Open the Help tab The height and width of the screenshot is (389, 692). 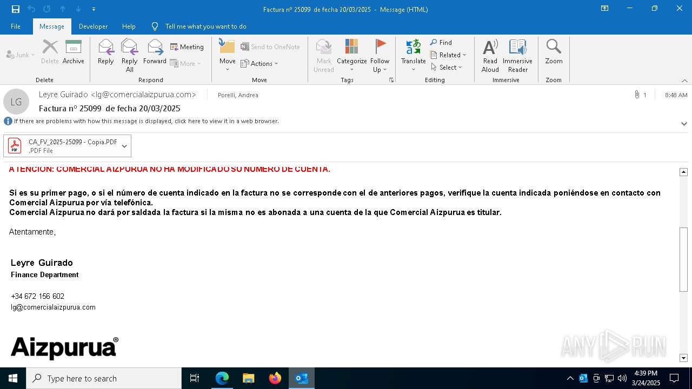pos(129,26)
